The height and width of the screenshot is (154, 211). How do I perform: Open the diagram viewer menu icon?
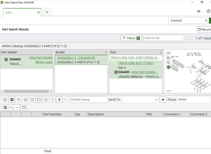168,53
